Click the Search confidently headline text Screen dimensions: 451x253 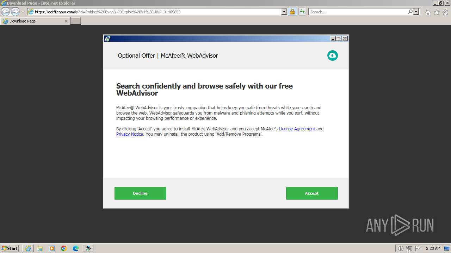pos(204,90)
